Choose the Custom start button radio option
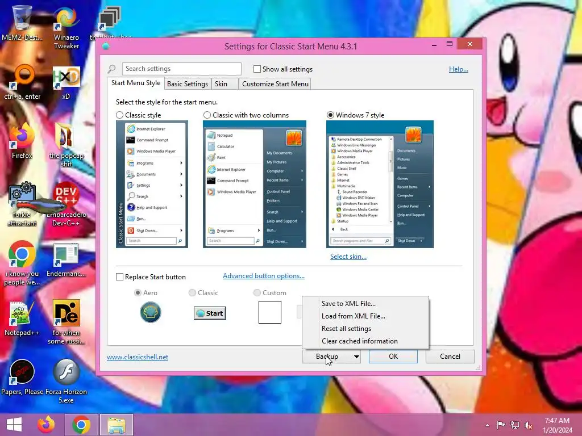This screenshot has height=436, width=582. [257, 292]
